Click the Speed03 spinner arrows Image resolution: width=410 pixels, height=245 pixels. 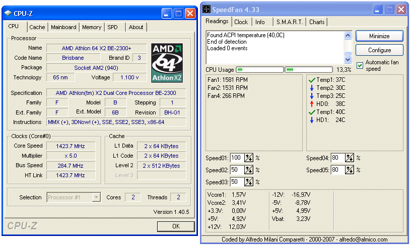click(x=249, y=182)
